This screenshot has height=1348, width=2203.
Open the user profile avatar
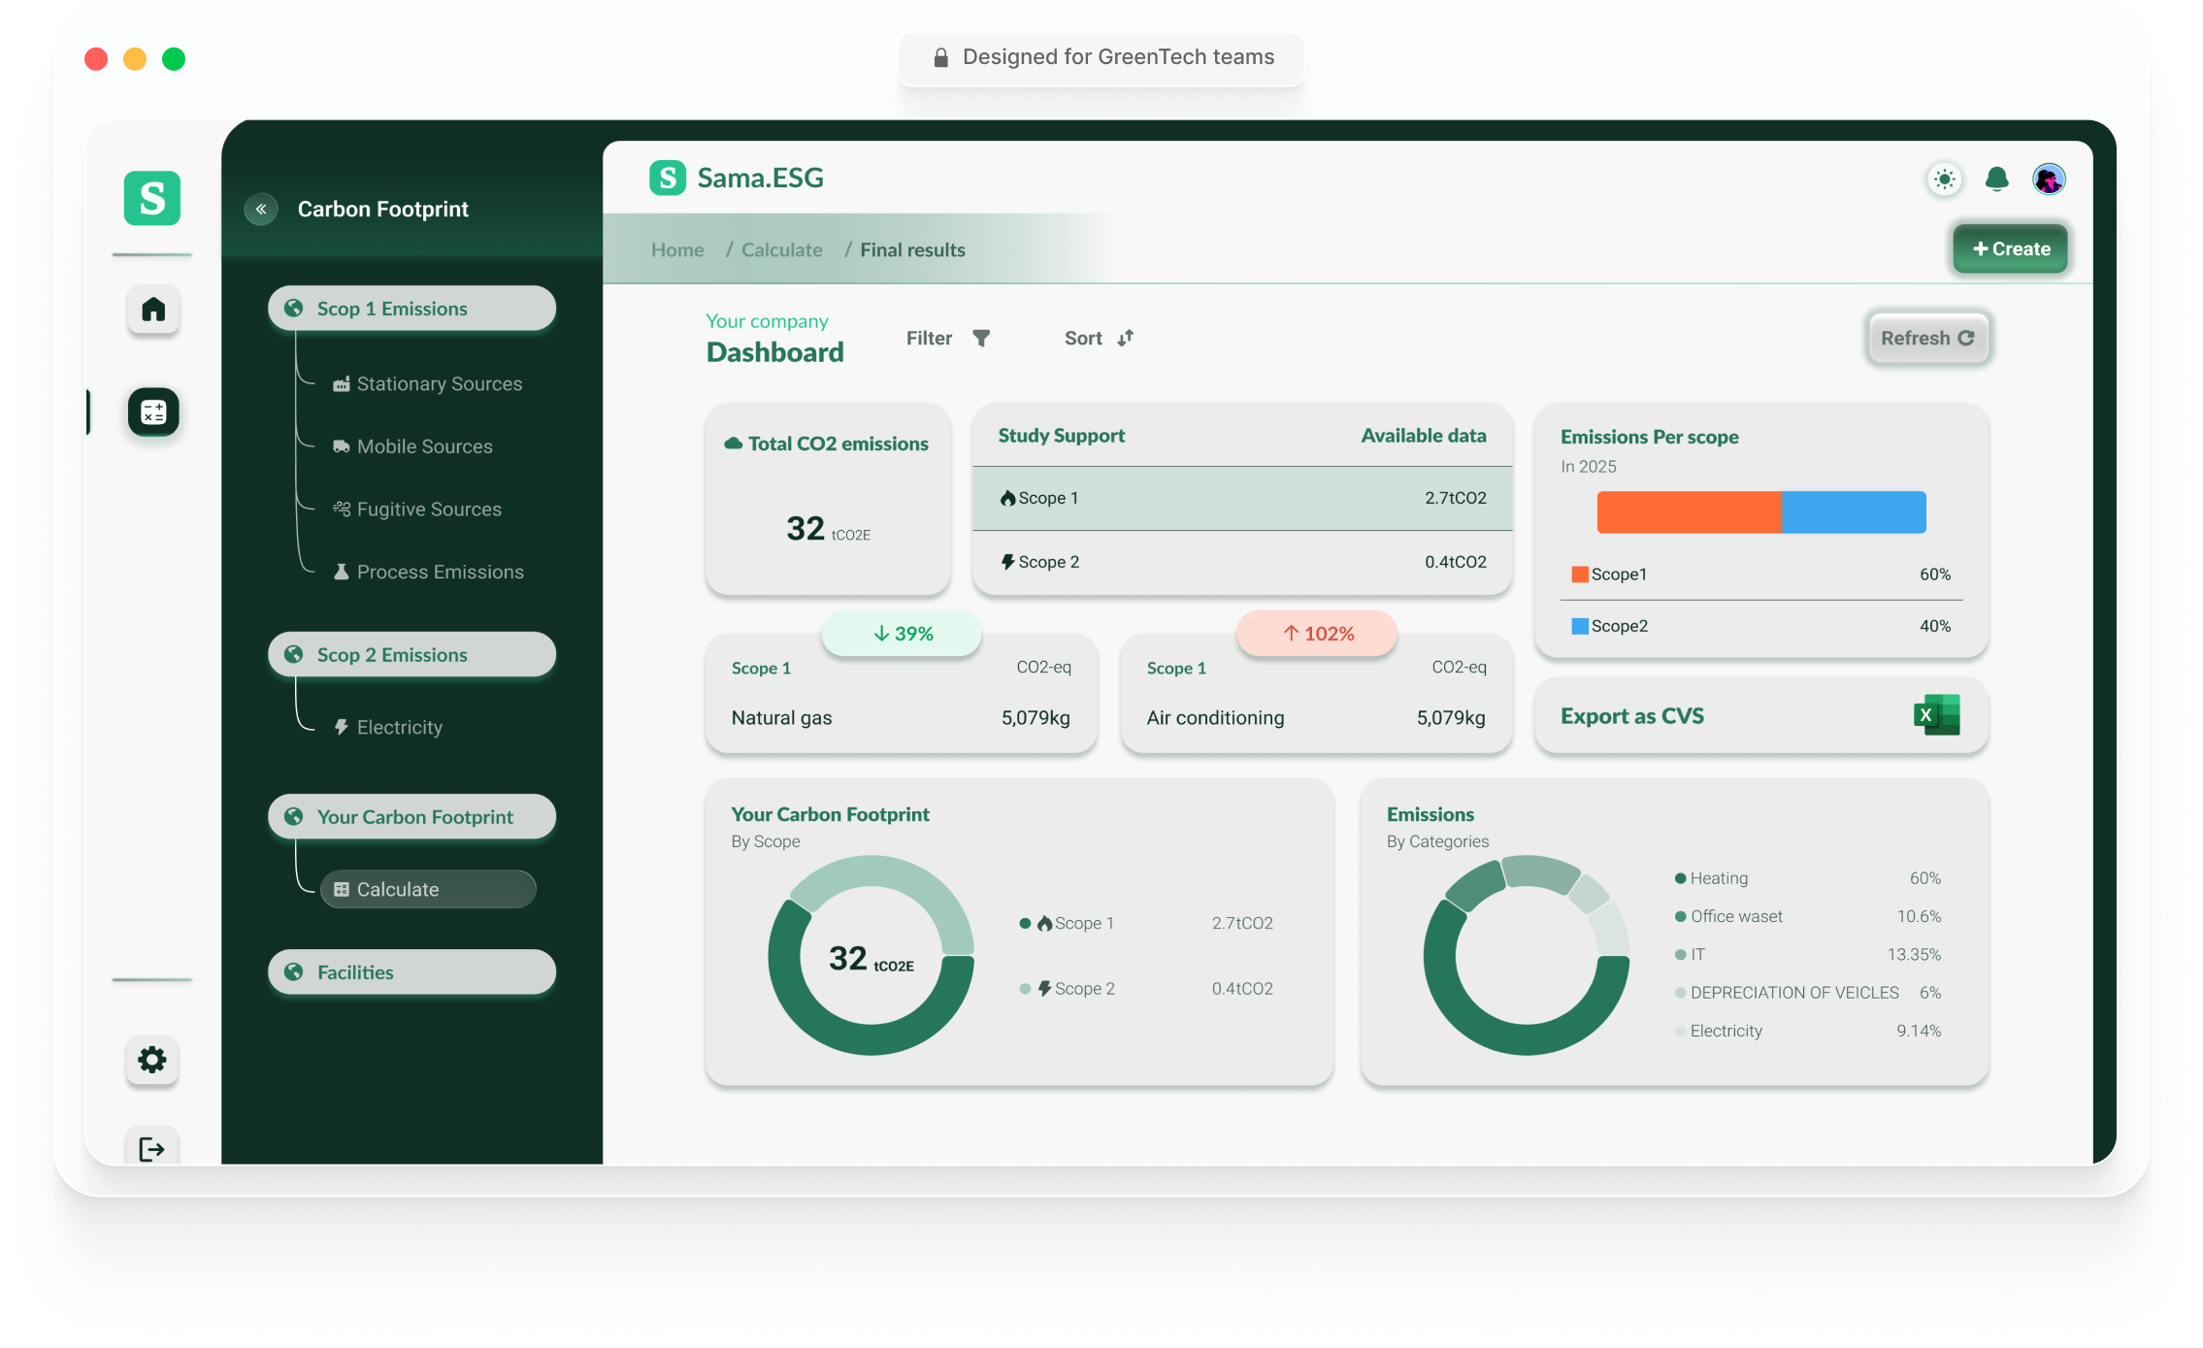(2049, 180)
